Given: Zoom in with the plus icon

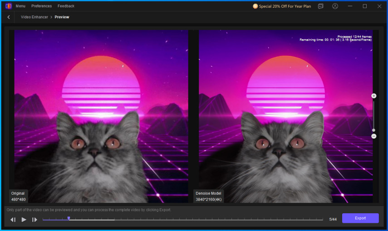Looking at the screenshot, I should (373, 96).
